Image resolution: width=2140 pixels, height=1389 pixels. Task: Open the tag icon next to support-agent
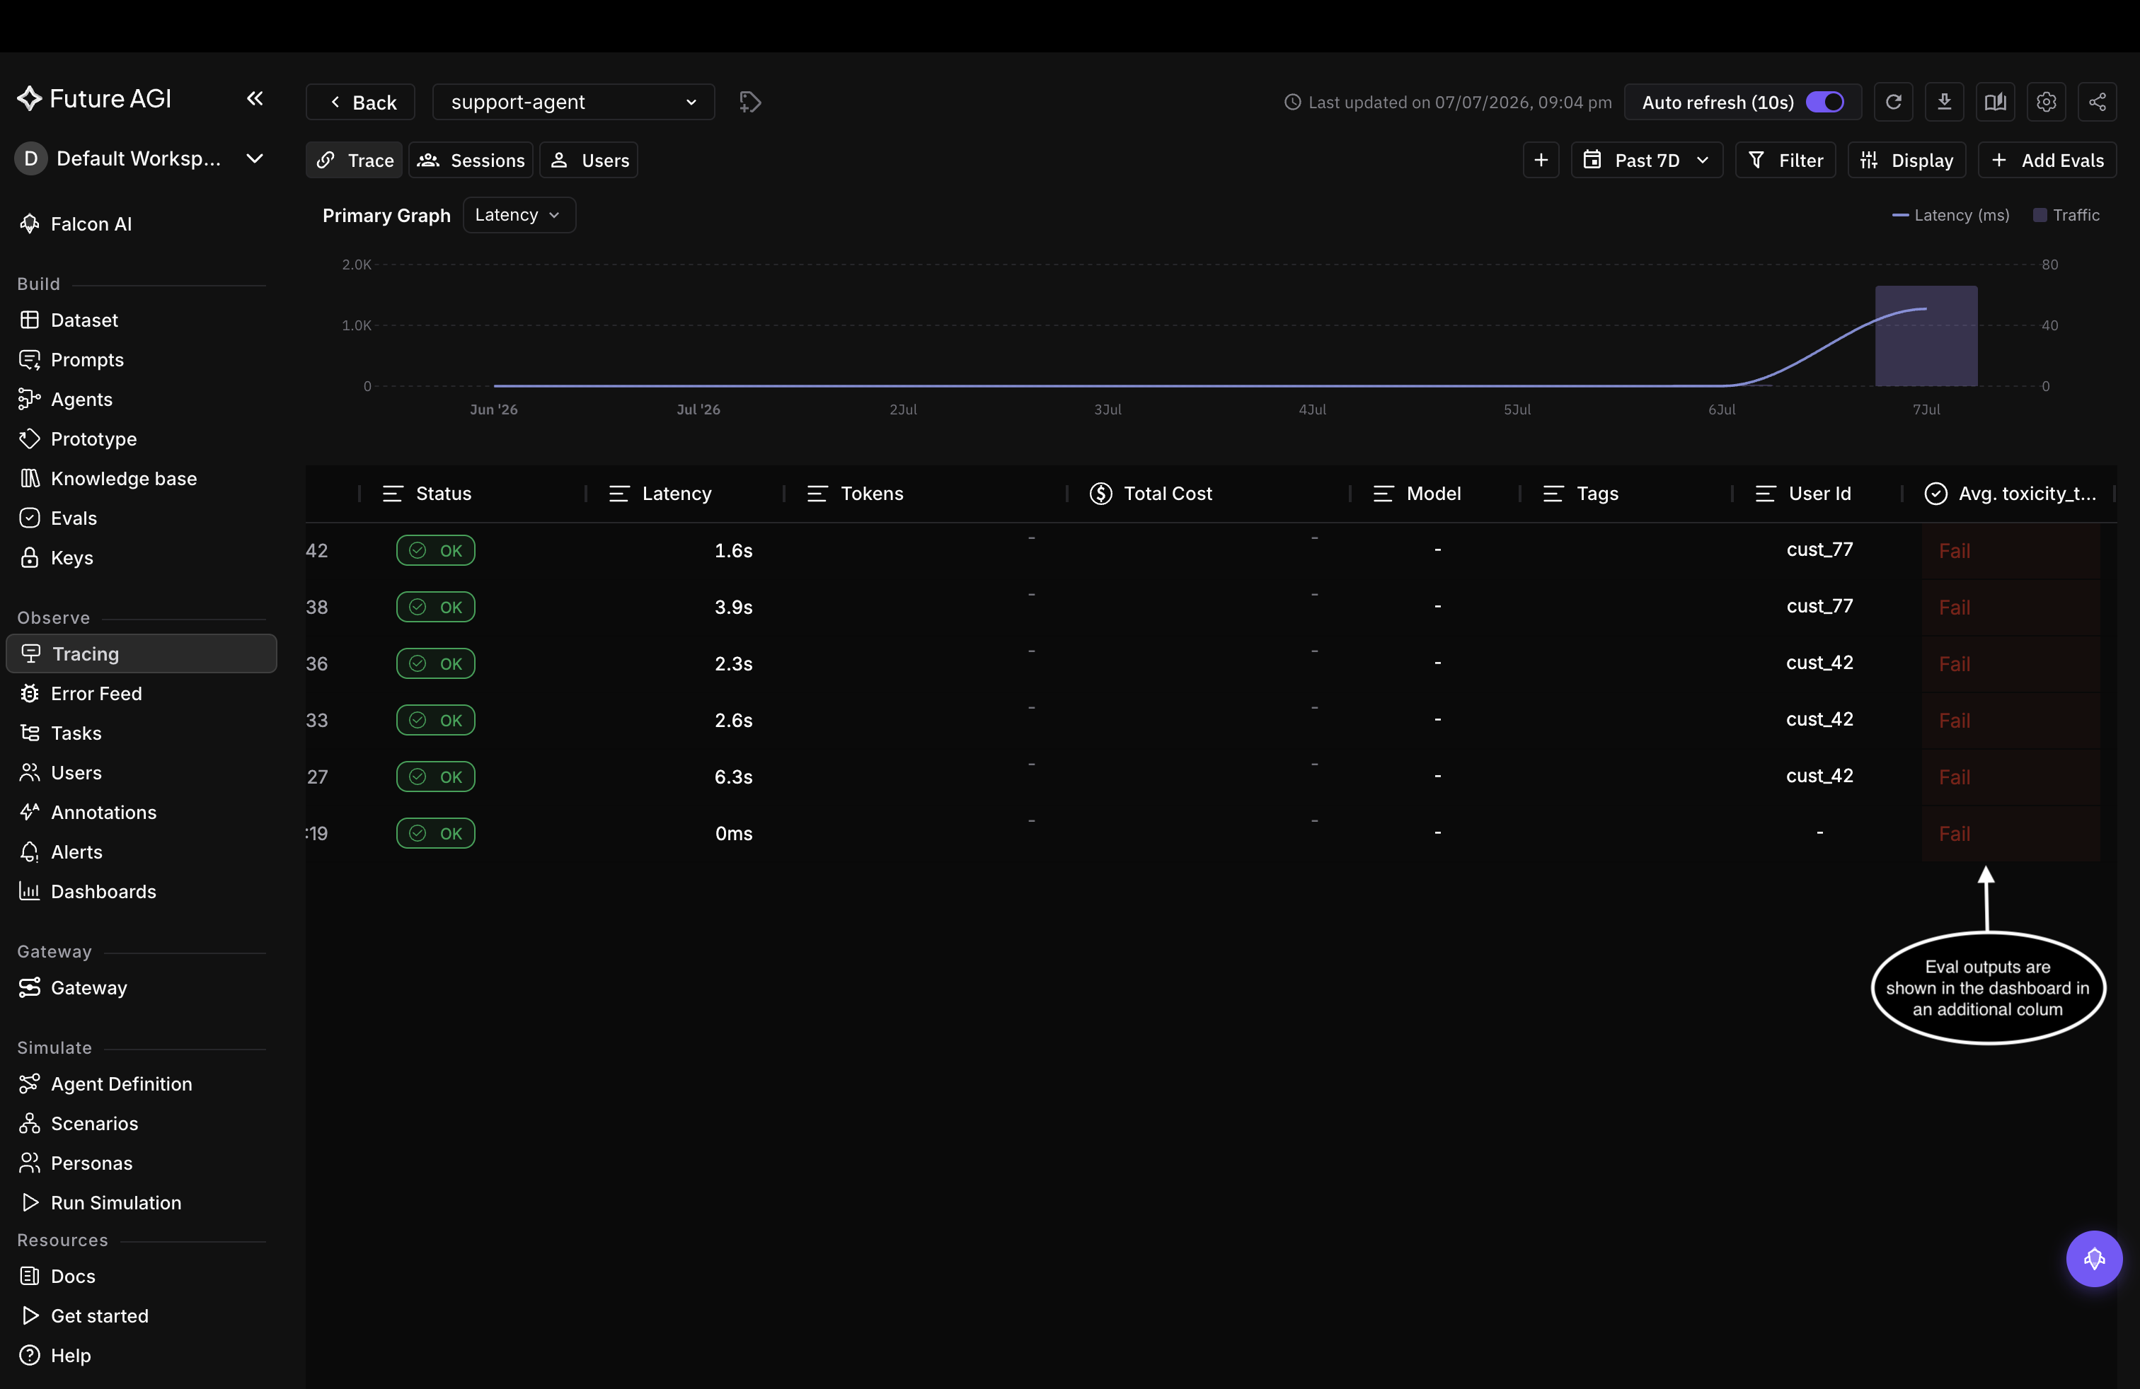750,103
